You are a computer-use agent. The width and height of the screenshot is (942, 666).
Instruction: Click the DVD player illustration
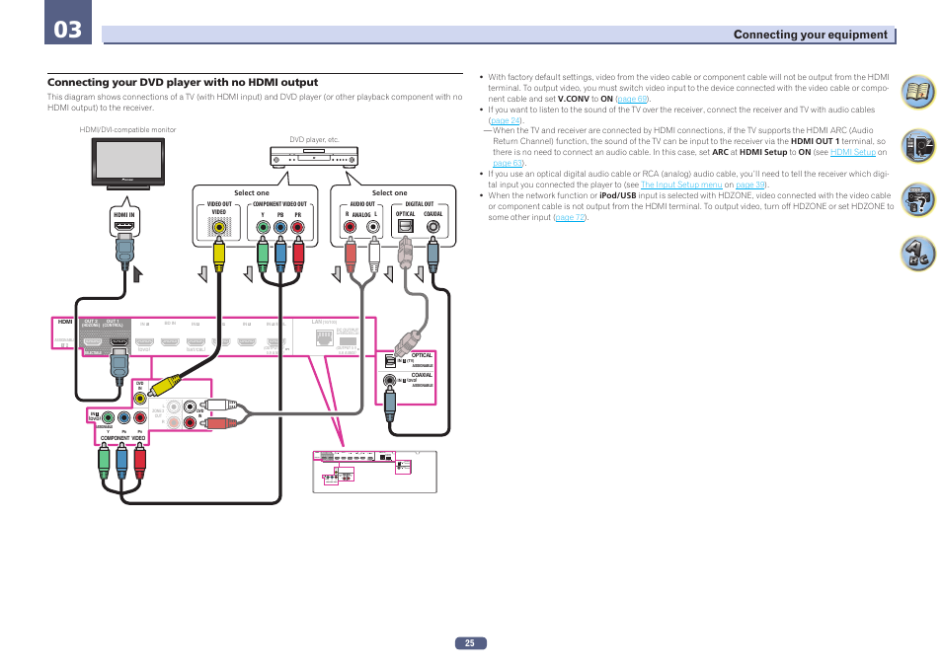pyautogui.click(x=314, y=157)
